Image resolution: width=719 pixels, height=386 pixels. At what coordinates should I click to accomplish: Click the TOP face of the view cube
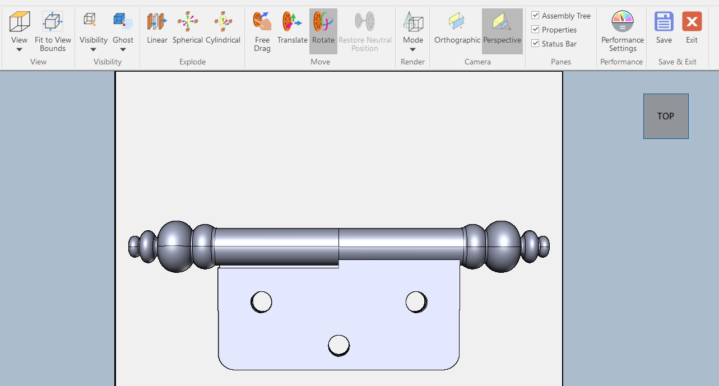(x=665, y=116)
